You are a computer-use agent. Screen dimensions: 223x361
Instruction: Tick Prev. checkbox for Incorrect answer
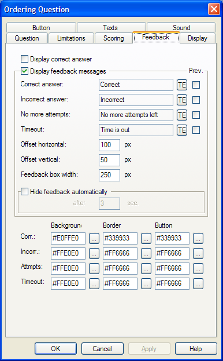(196, 100)
